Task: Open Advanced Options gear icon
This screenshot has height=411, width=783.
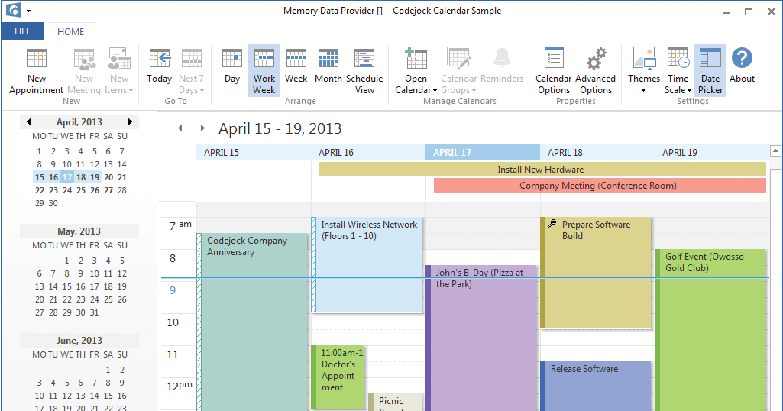Action: [596, 60]
